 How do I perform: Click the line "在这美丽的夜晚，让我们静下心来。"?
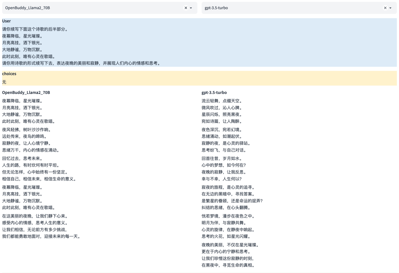[35, 216]
